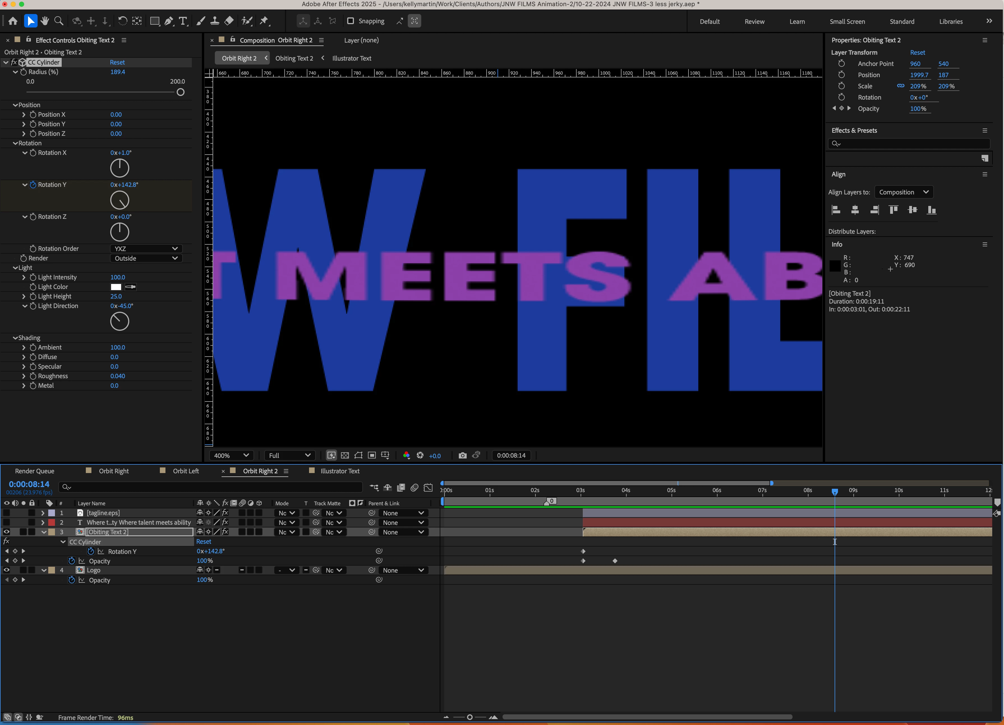This screenshot has height=725, width=1004.
Task: Enable the Snapping checkbox
Action: [x=350, y=21]
